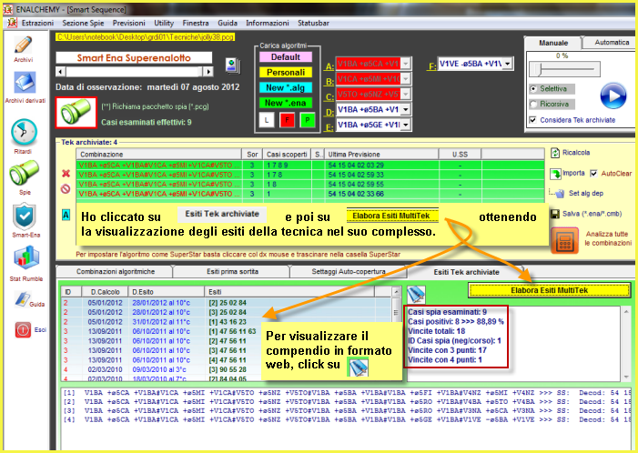This screenshot has height=453, width=638.
Task: Click the yellow Elabora Esiti MultiTek button at right
Action: click(x=550, y=290)
